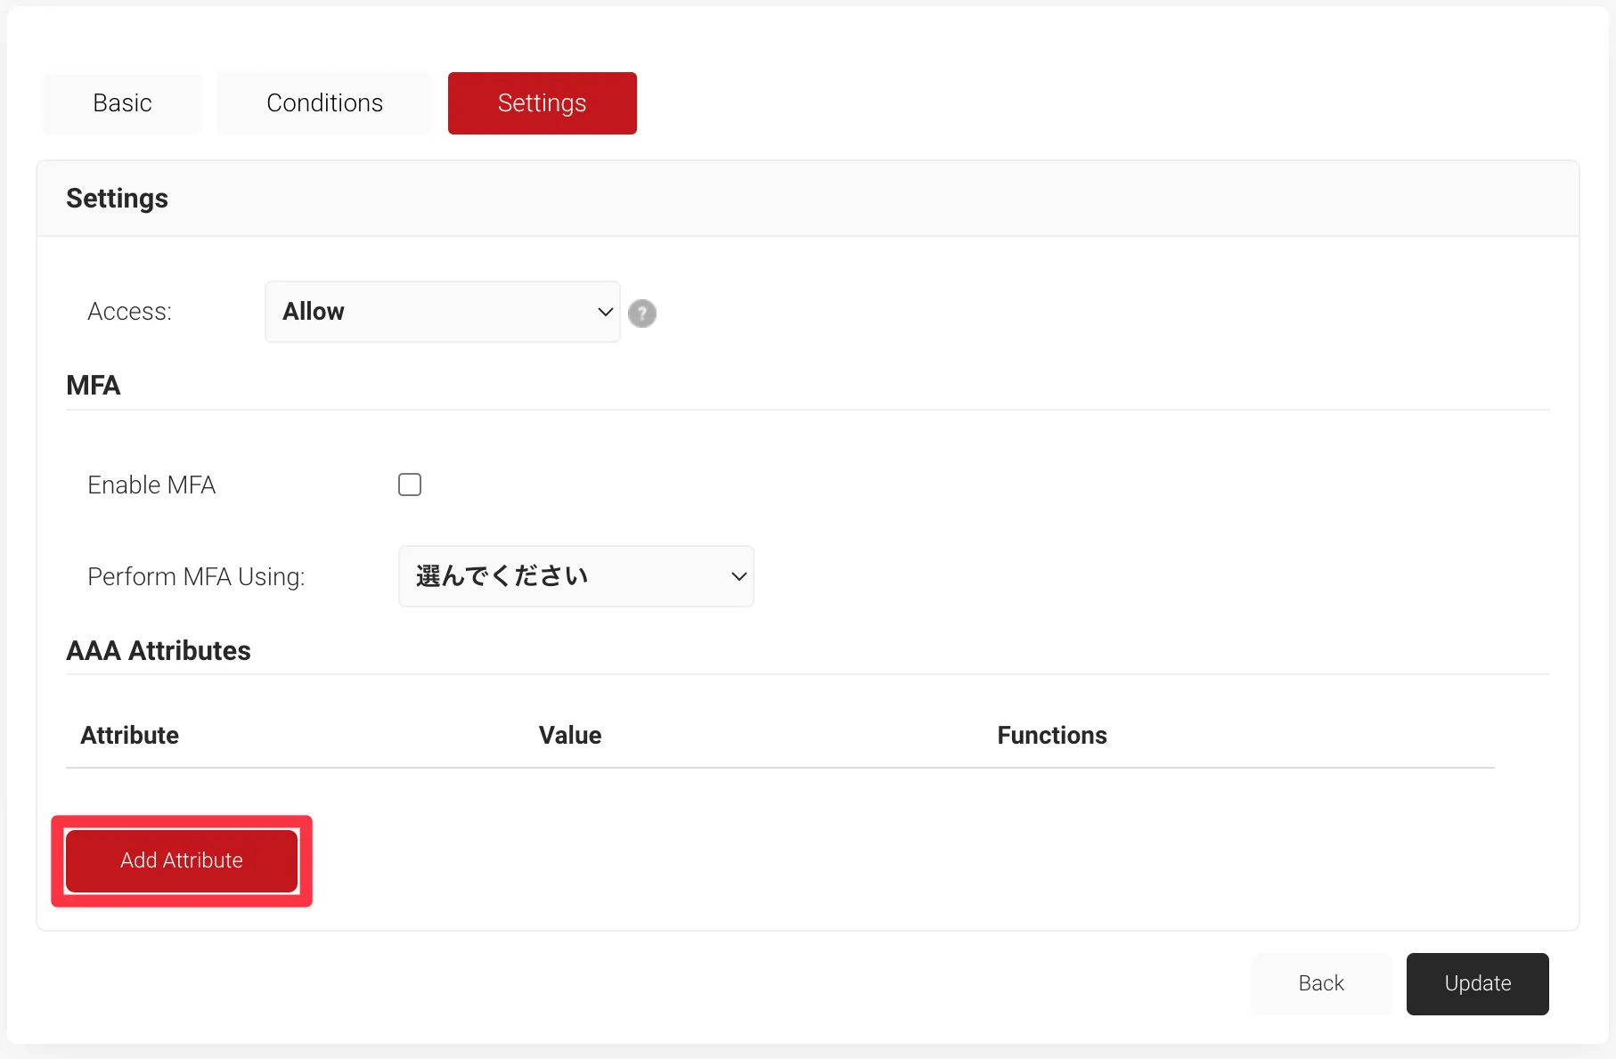Switch to the Basic tab

click(122, 103)
